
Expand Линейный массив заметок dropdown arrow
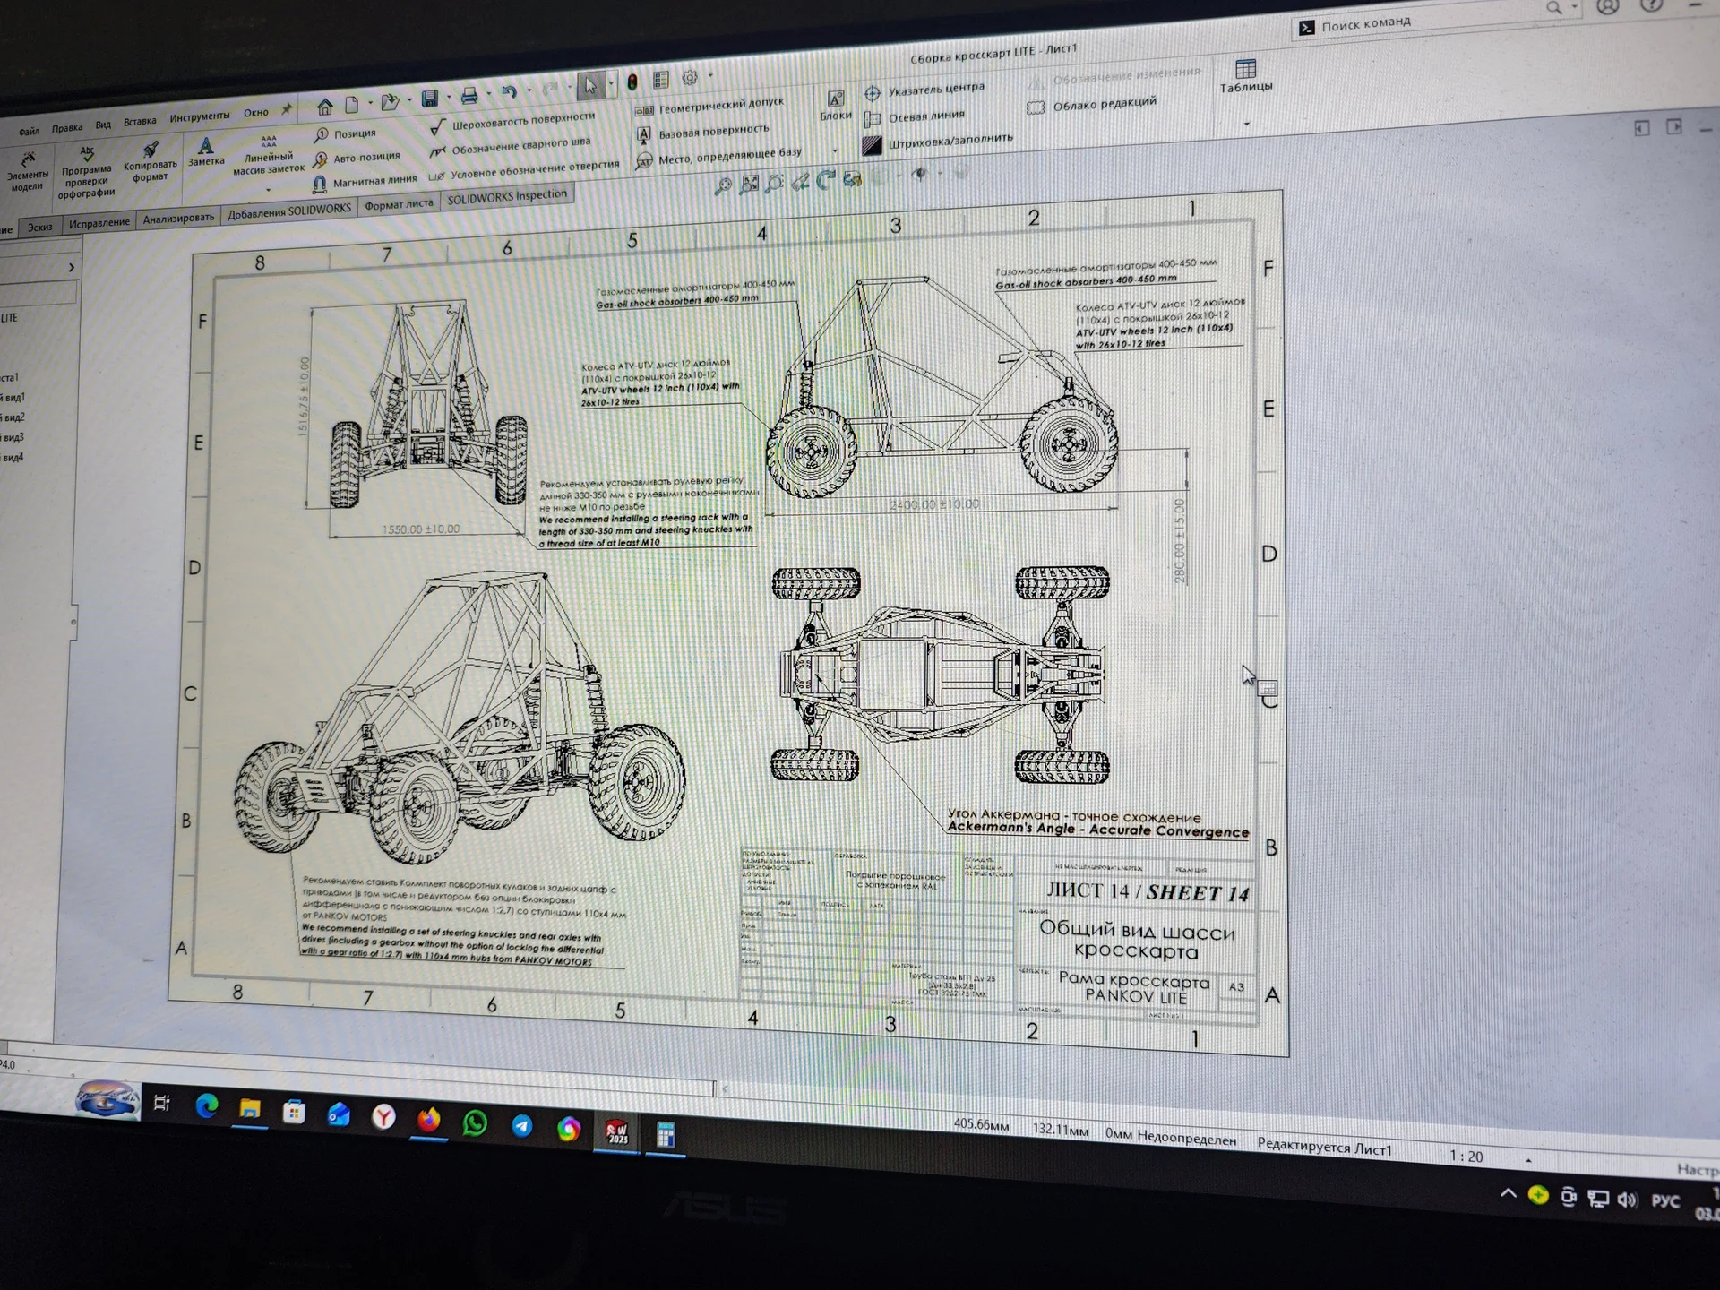268,190
